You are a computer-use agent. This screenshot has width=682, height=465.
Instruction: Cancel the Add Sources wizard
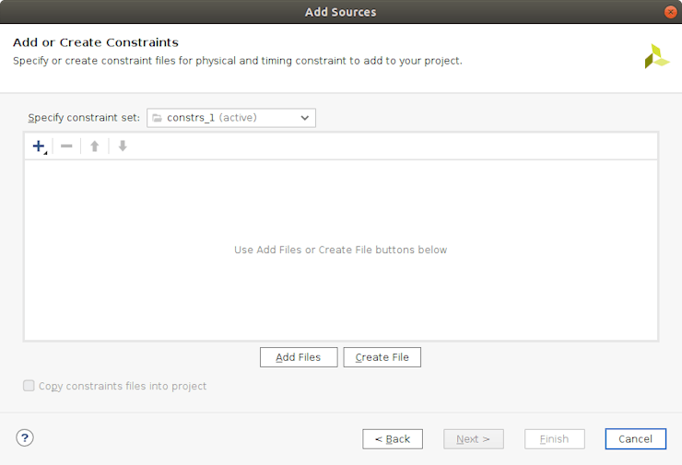[x=635, y=439]
